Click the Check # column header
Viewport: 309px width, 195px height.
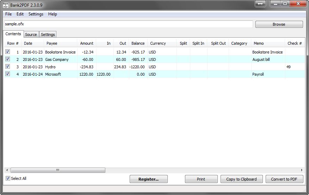(295, 43)
